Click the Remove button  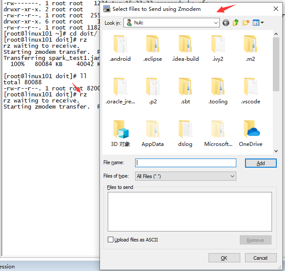pyautogui.click(x=255, y=240)
